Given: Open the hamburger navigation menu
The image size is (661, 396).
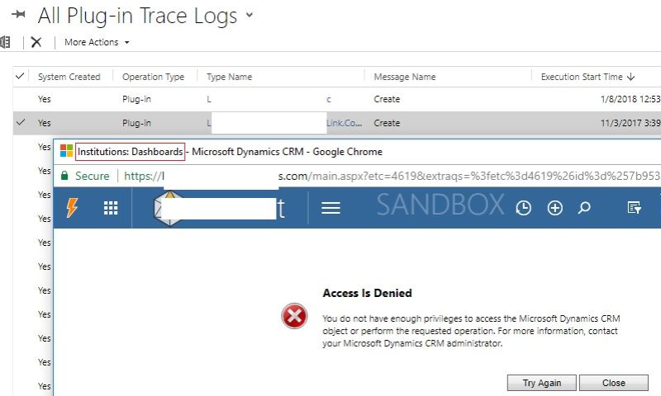Looking at the screenshot, I should pyautogui.click(x=330, y=208).
